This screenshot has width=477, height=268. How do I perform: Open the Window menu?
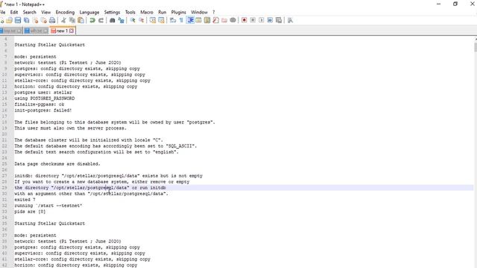(x=199, y=12)
